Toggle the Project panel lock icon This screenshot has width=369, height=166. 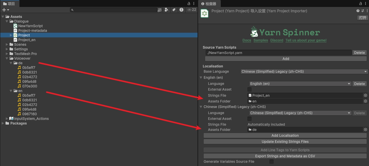189,3
